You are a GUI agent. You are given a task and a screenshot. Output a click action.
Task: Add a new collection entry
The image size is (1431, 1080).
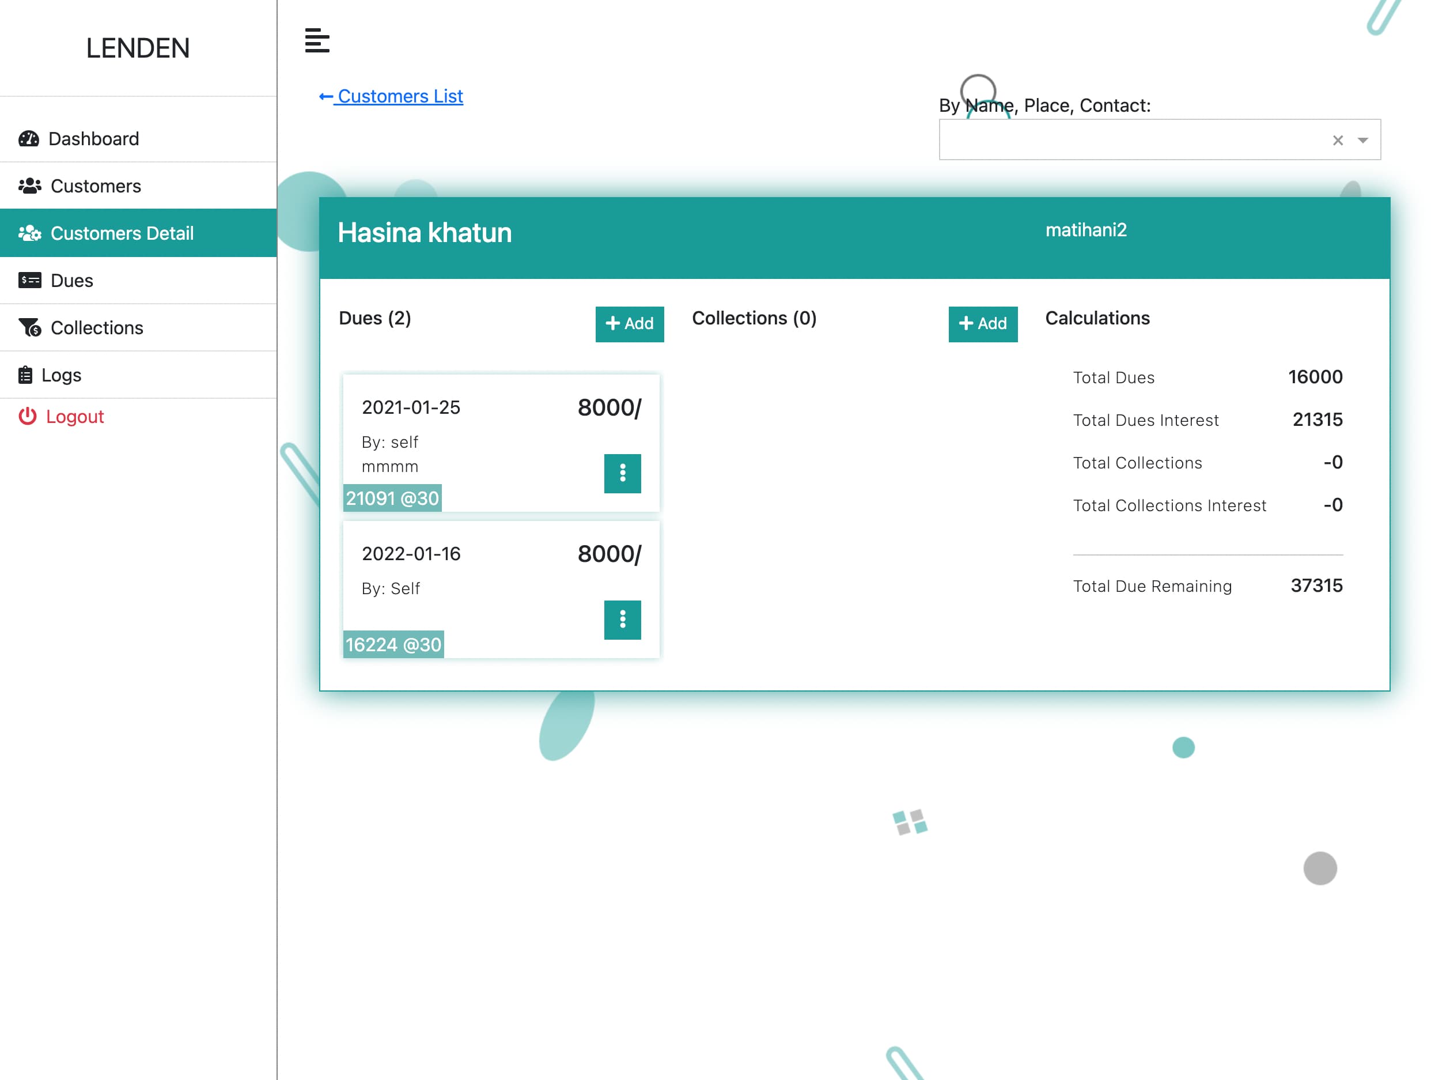[982, 323]
